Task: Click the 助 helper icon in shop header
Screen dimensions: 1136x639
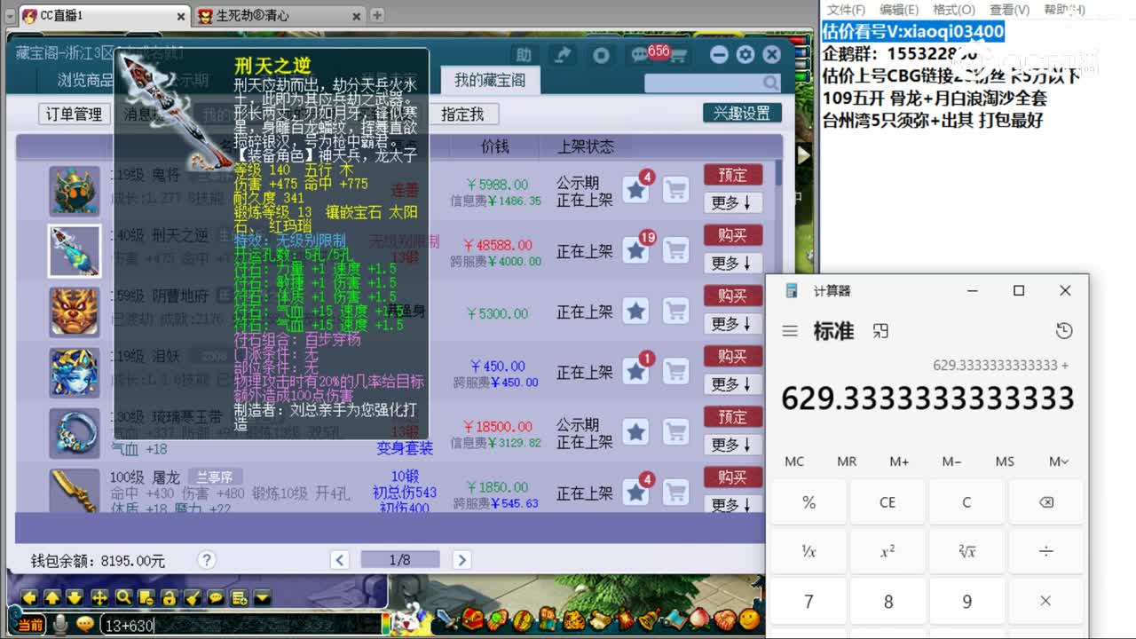Action: pos(524,55)
